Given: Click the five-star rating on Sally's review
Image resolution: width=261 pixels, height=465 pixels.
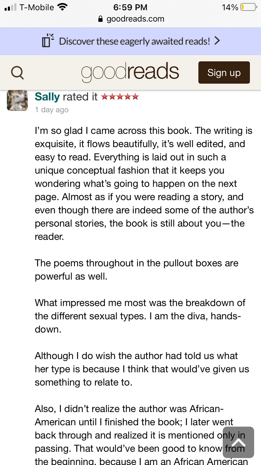Looking at the screenshot, I should [120, 97].
